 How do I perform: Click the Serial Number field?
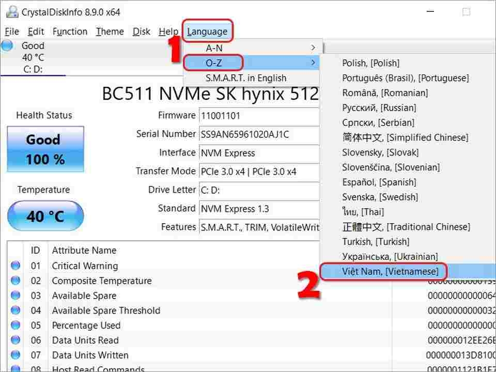coord(259,134)
